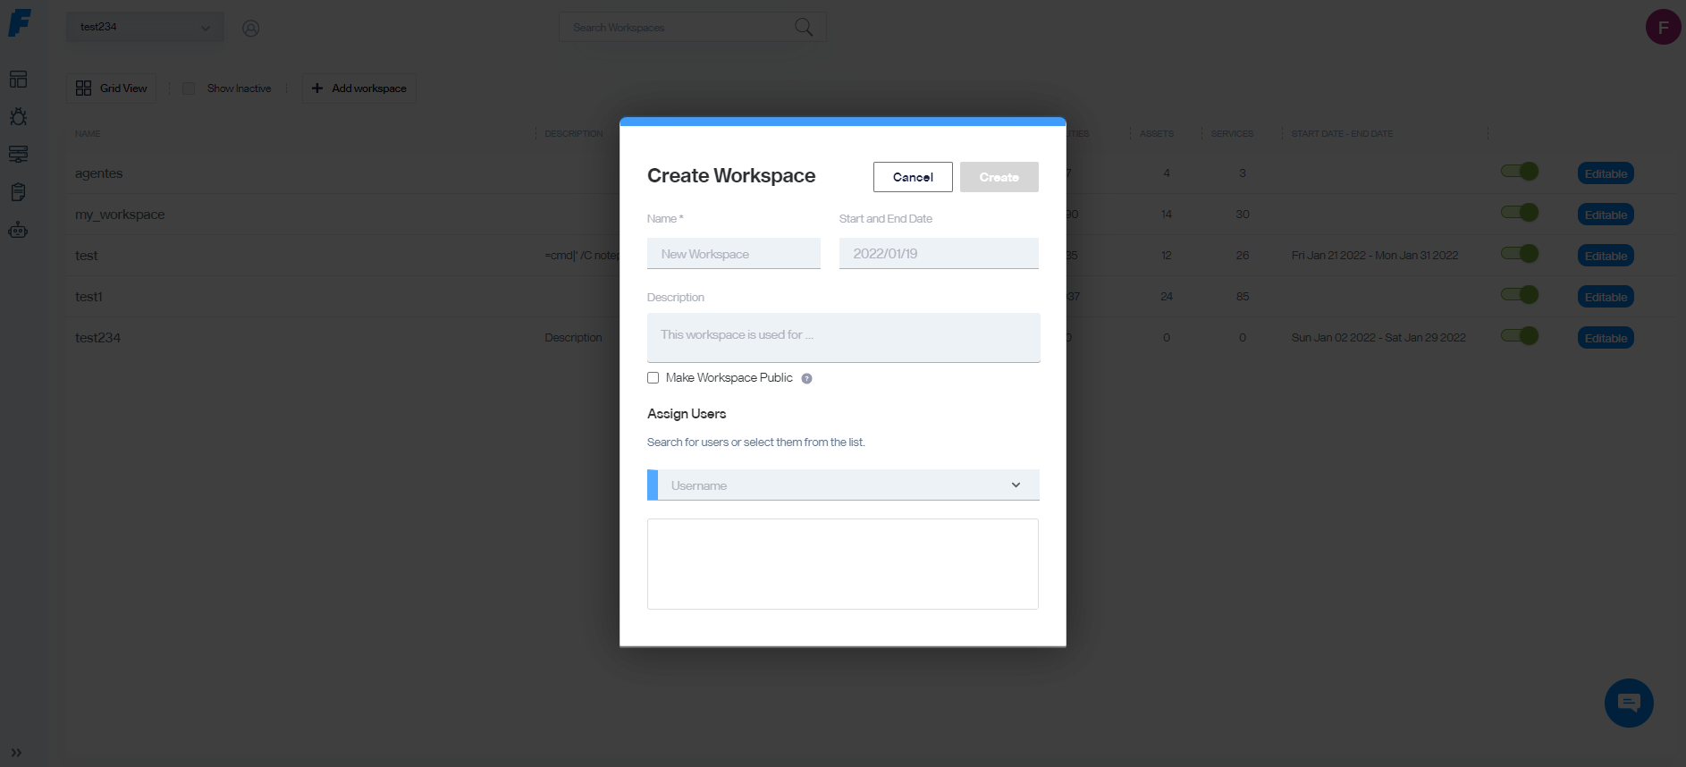Click Editable button for test234 row

pos(1606,338)
